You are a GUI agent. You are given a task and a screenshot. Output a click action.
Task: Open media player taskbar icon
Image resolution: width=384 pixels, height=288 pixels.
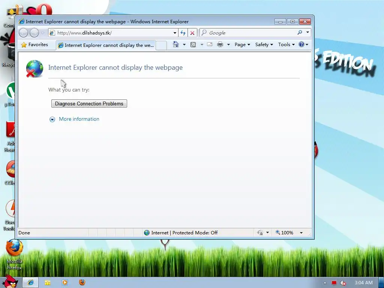click(x=65, y=282)
